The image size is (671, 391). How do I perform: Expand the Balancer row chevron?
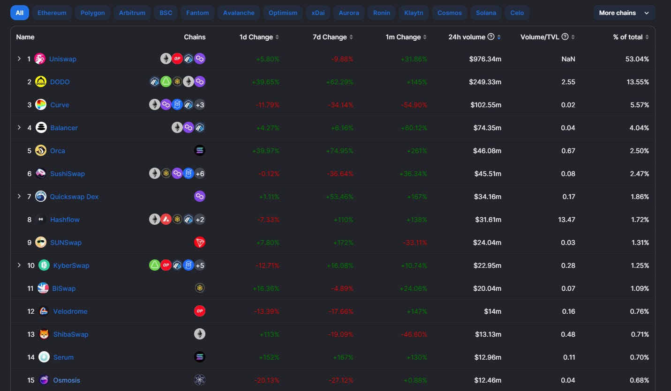coord(19,127)
